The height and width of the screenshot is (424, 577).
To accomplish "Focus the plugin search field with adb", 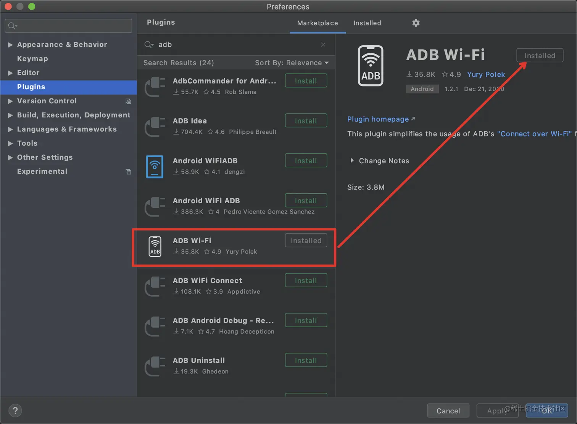I will [x=237, y=45].
